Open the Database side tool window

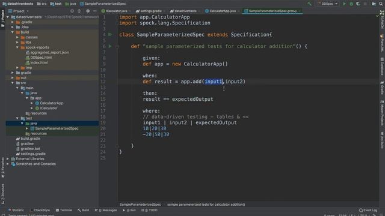tap(382, 67)
